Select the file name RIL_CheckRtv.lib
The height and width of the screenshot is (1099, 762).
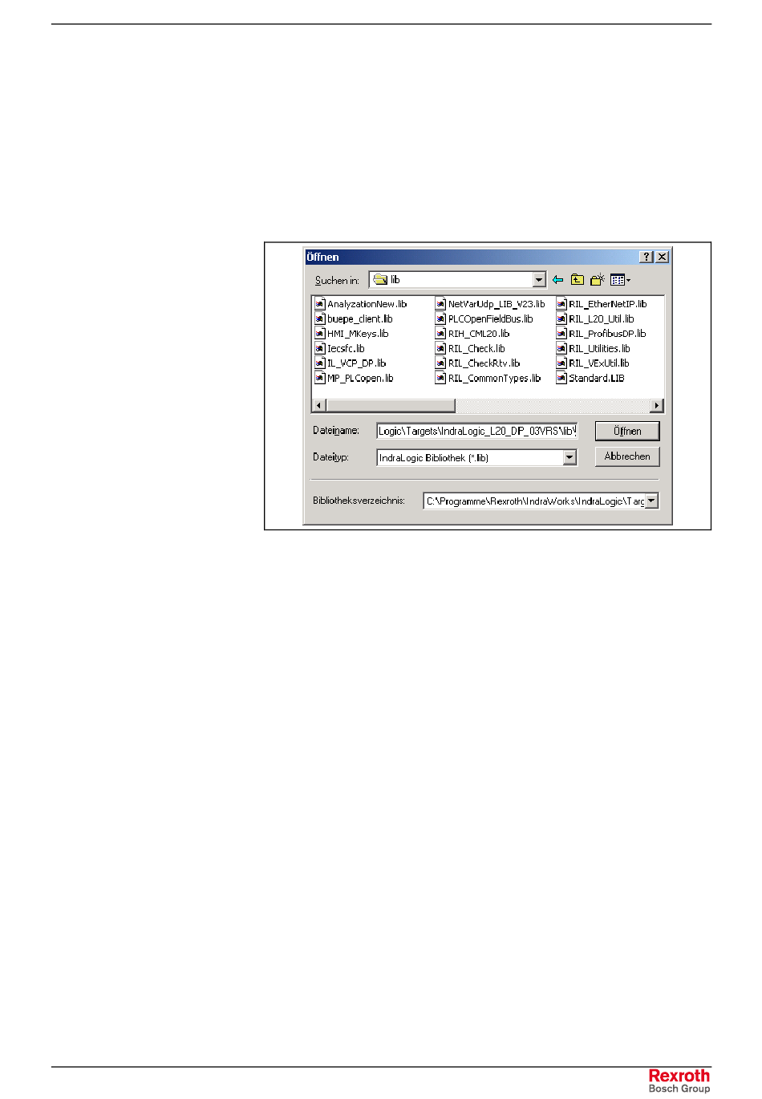point(484,363)
